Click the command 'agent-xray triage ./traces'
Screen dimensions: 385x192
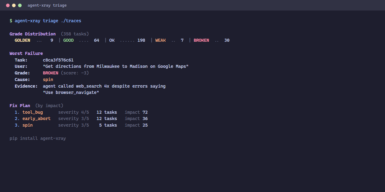[x=48, y=21]
